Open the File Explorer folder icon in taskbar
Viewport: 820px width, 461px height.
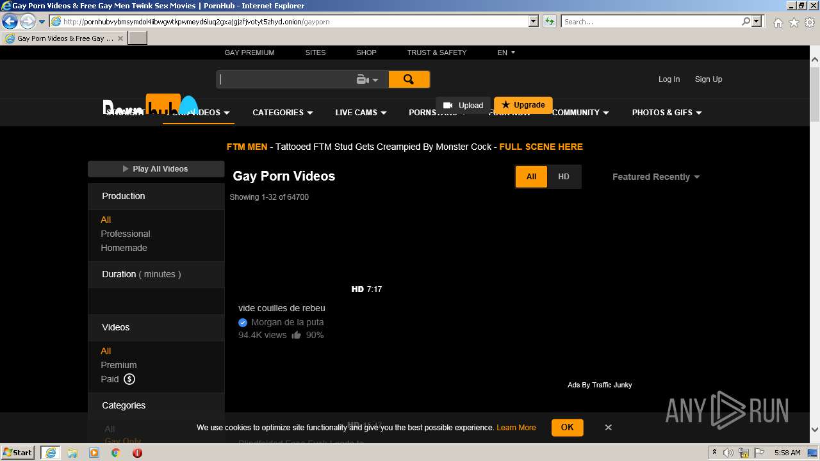coord(72,453)
